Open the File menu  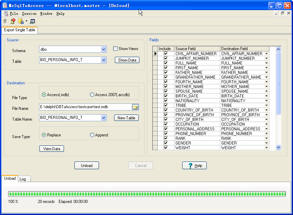point(14,14)
